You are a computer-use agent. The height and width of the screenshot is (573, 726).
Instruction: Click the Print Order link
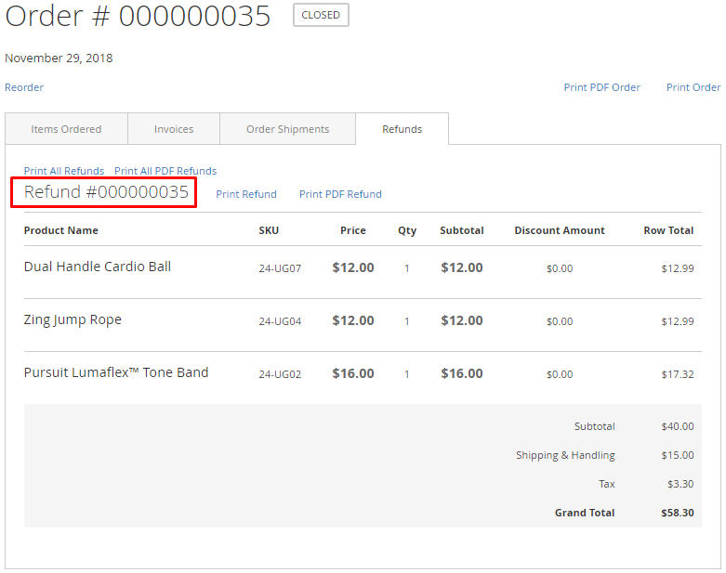tap(693, 87)
